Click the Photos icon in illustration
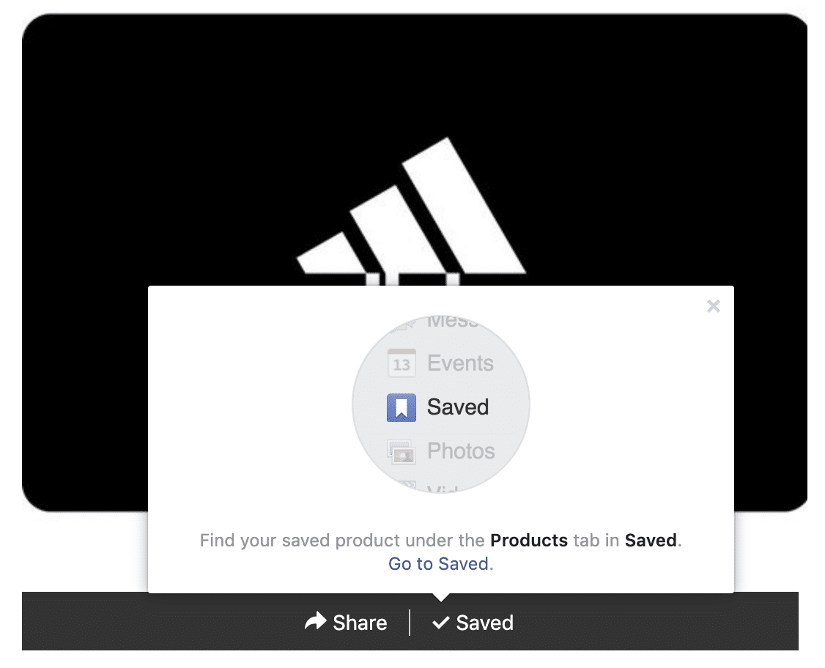Image resolution: width=825 pixels, height=668 pixels. (402, 452)
